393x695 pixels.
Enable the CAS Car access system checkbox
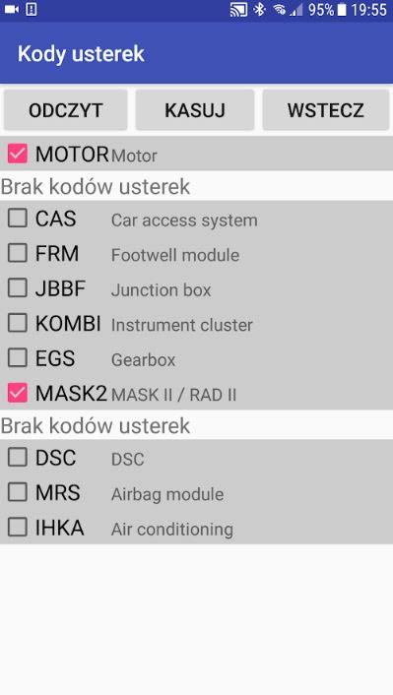click(x=18, y=219)
